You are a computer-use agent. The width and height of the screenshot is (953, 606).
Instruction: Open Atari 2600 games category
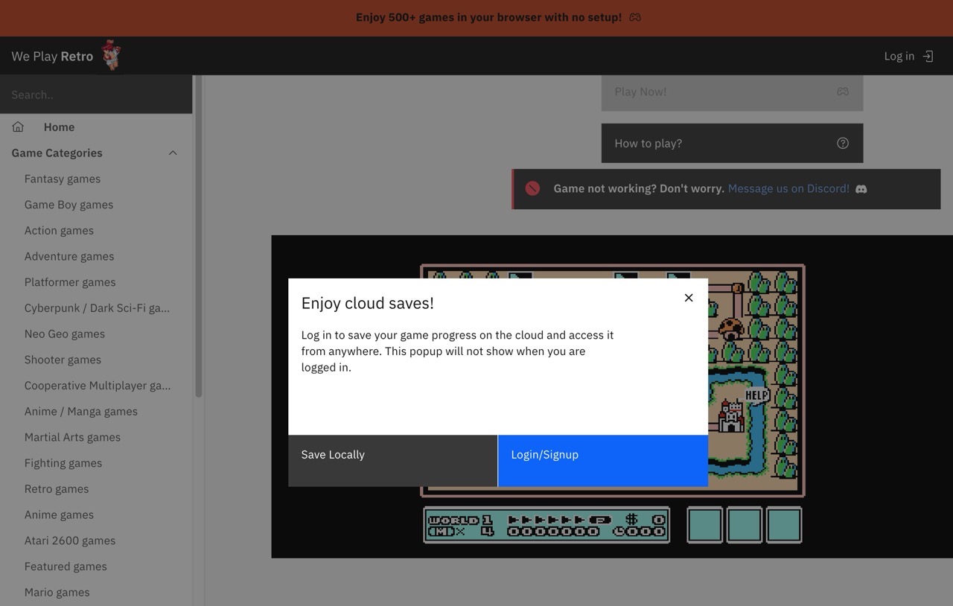pyautogui.click(x=70, y=540)
